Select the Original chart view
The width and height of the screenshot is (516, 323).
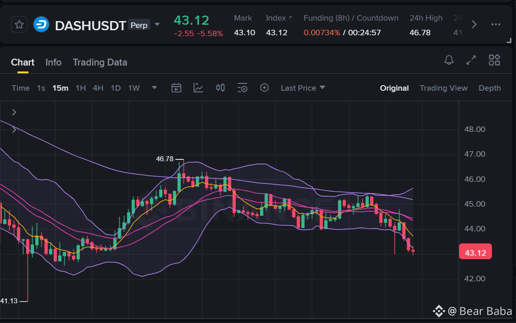(x=394, y=88)
